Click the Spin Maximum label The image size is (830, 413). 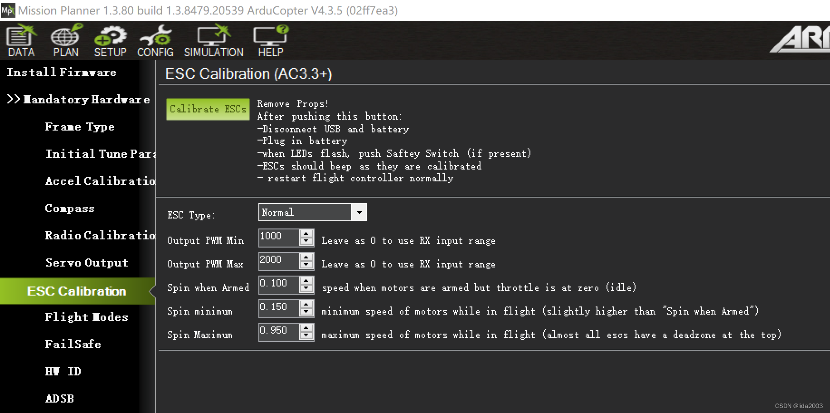(x=199, y=335)
